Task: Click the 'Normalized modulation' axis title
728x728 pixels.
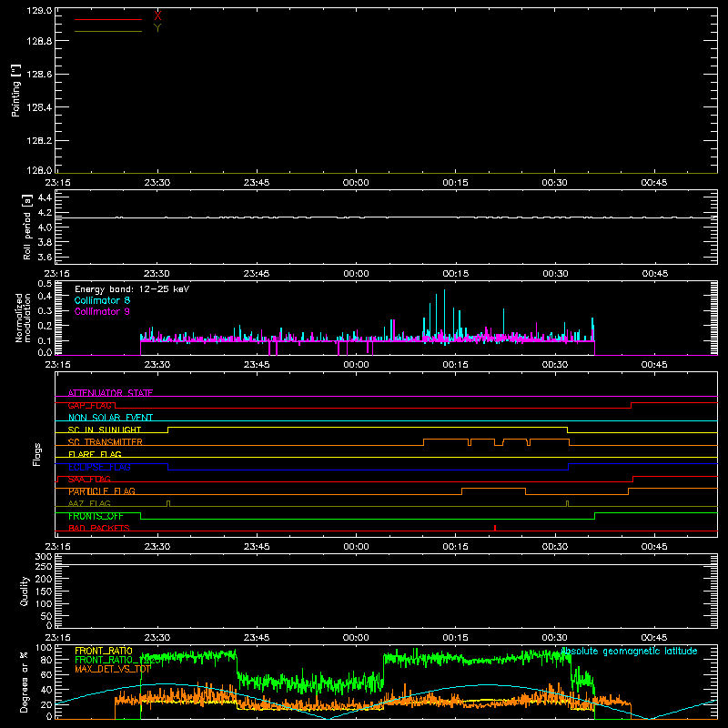Action: click(x=23, y=318)
